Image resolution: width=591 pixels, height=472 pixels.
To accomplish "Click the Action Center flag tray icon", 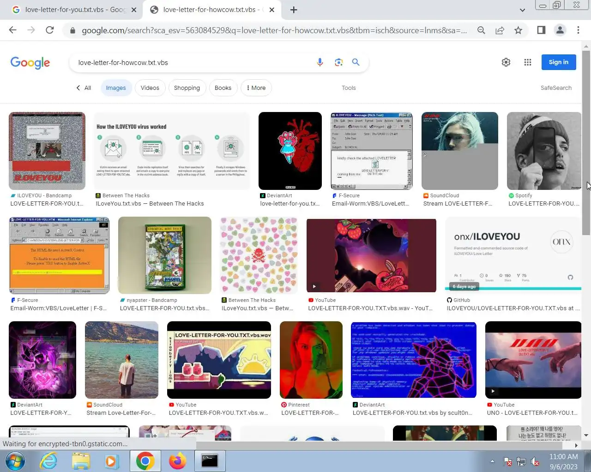I will tap(507, 461).
